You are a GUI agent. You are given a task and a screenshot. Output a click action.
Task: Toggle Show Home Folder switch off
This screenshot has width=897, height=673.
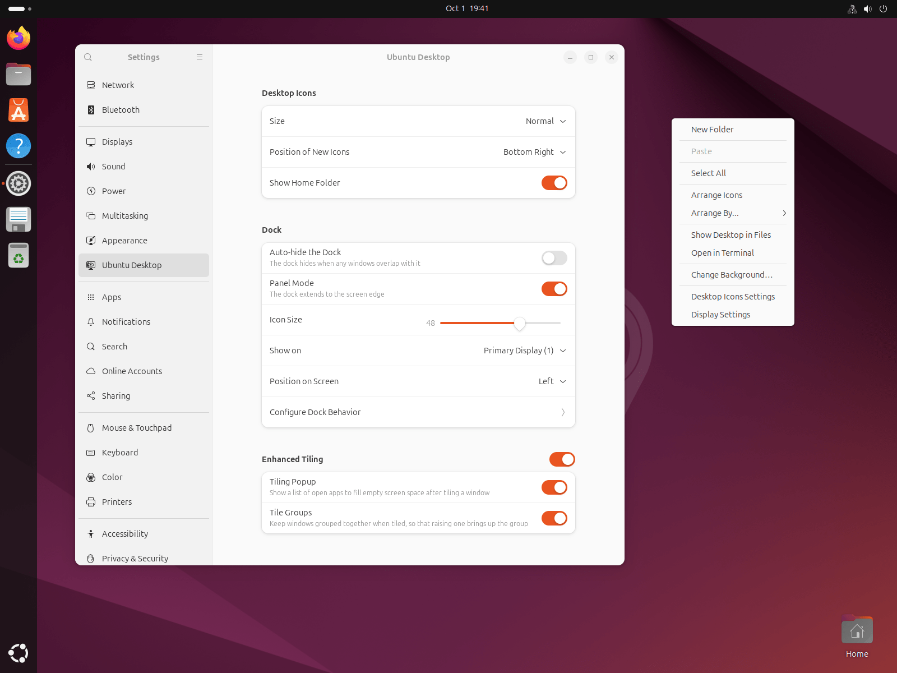pos(554,183)
